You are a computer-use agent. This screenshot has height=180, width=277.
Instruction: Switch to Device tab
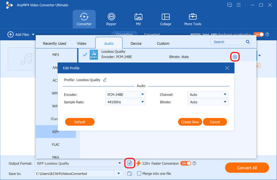pos(136,43)
